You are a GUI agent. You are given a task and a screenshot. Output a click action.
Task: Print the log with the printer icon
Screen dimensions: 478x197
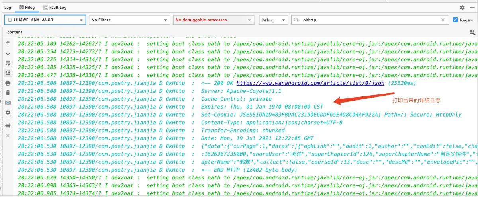click(8, 83)
